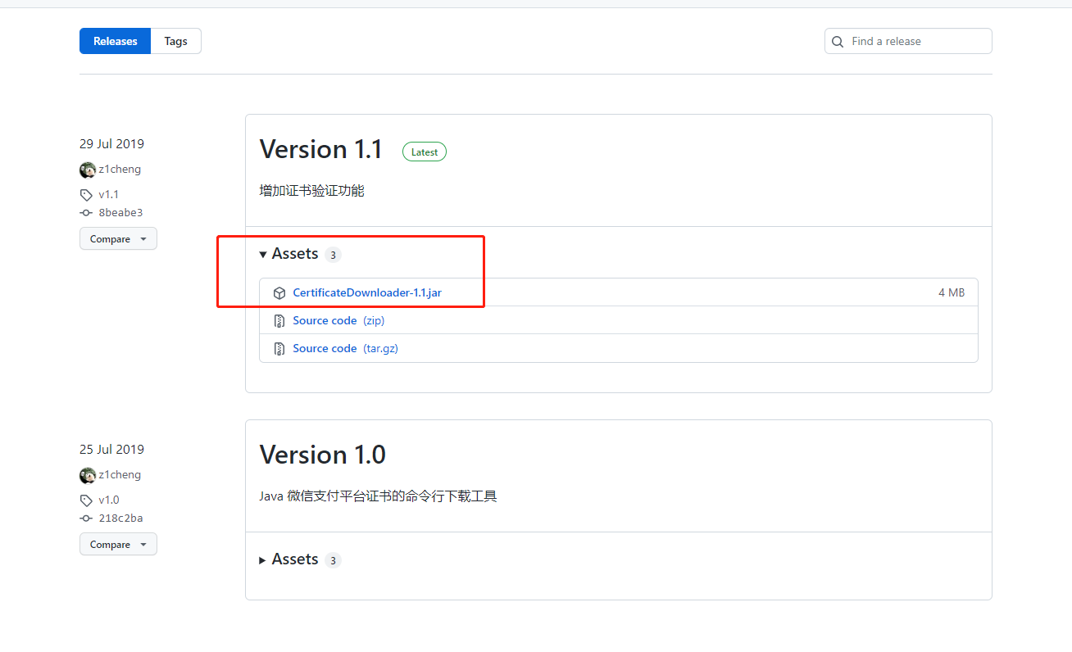Click the tag icon beside v1.0
The image size is (1072, 652).
86,500
